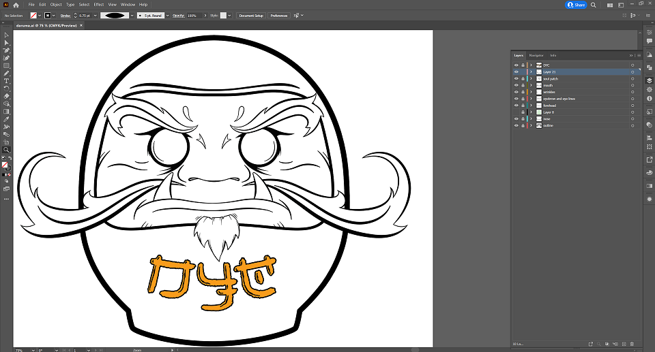Choose the Rectangle tool
The image size is (655, 352).
pos(6,66)
